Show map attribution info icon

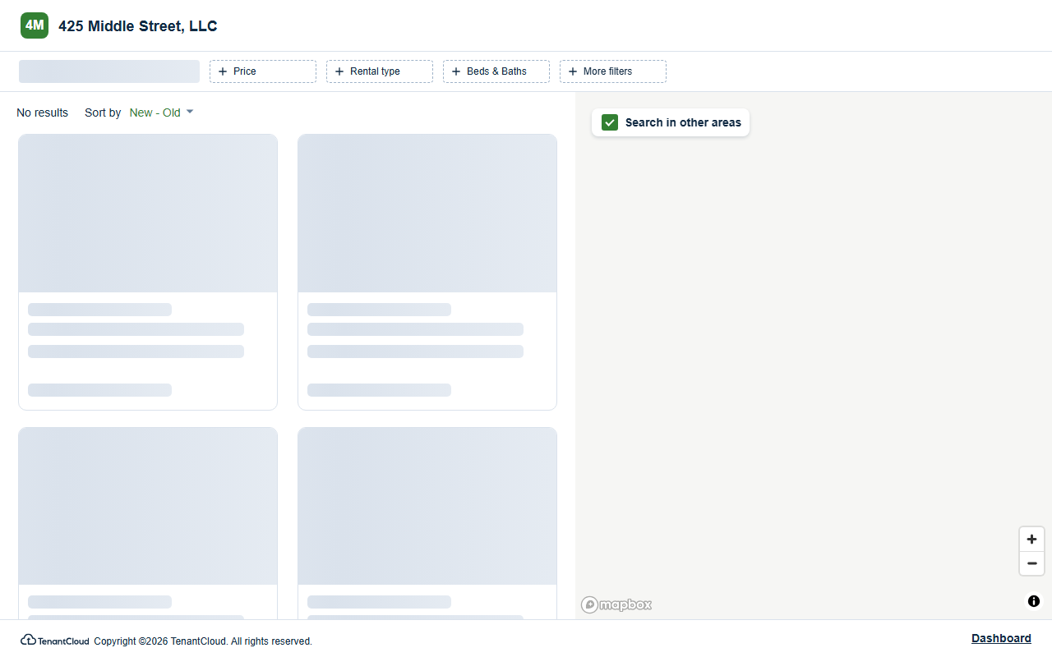coord(1034,601)
